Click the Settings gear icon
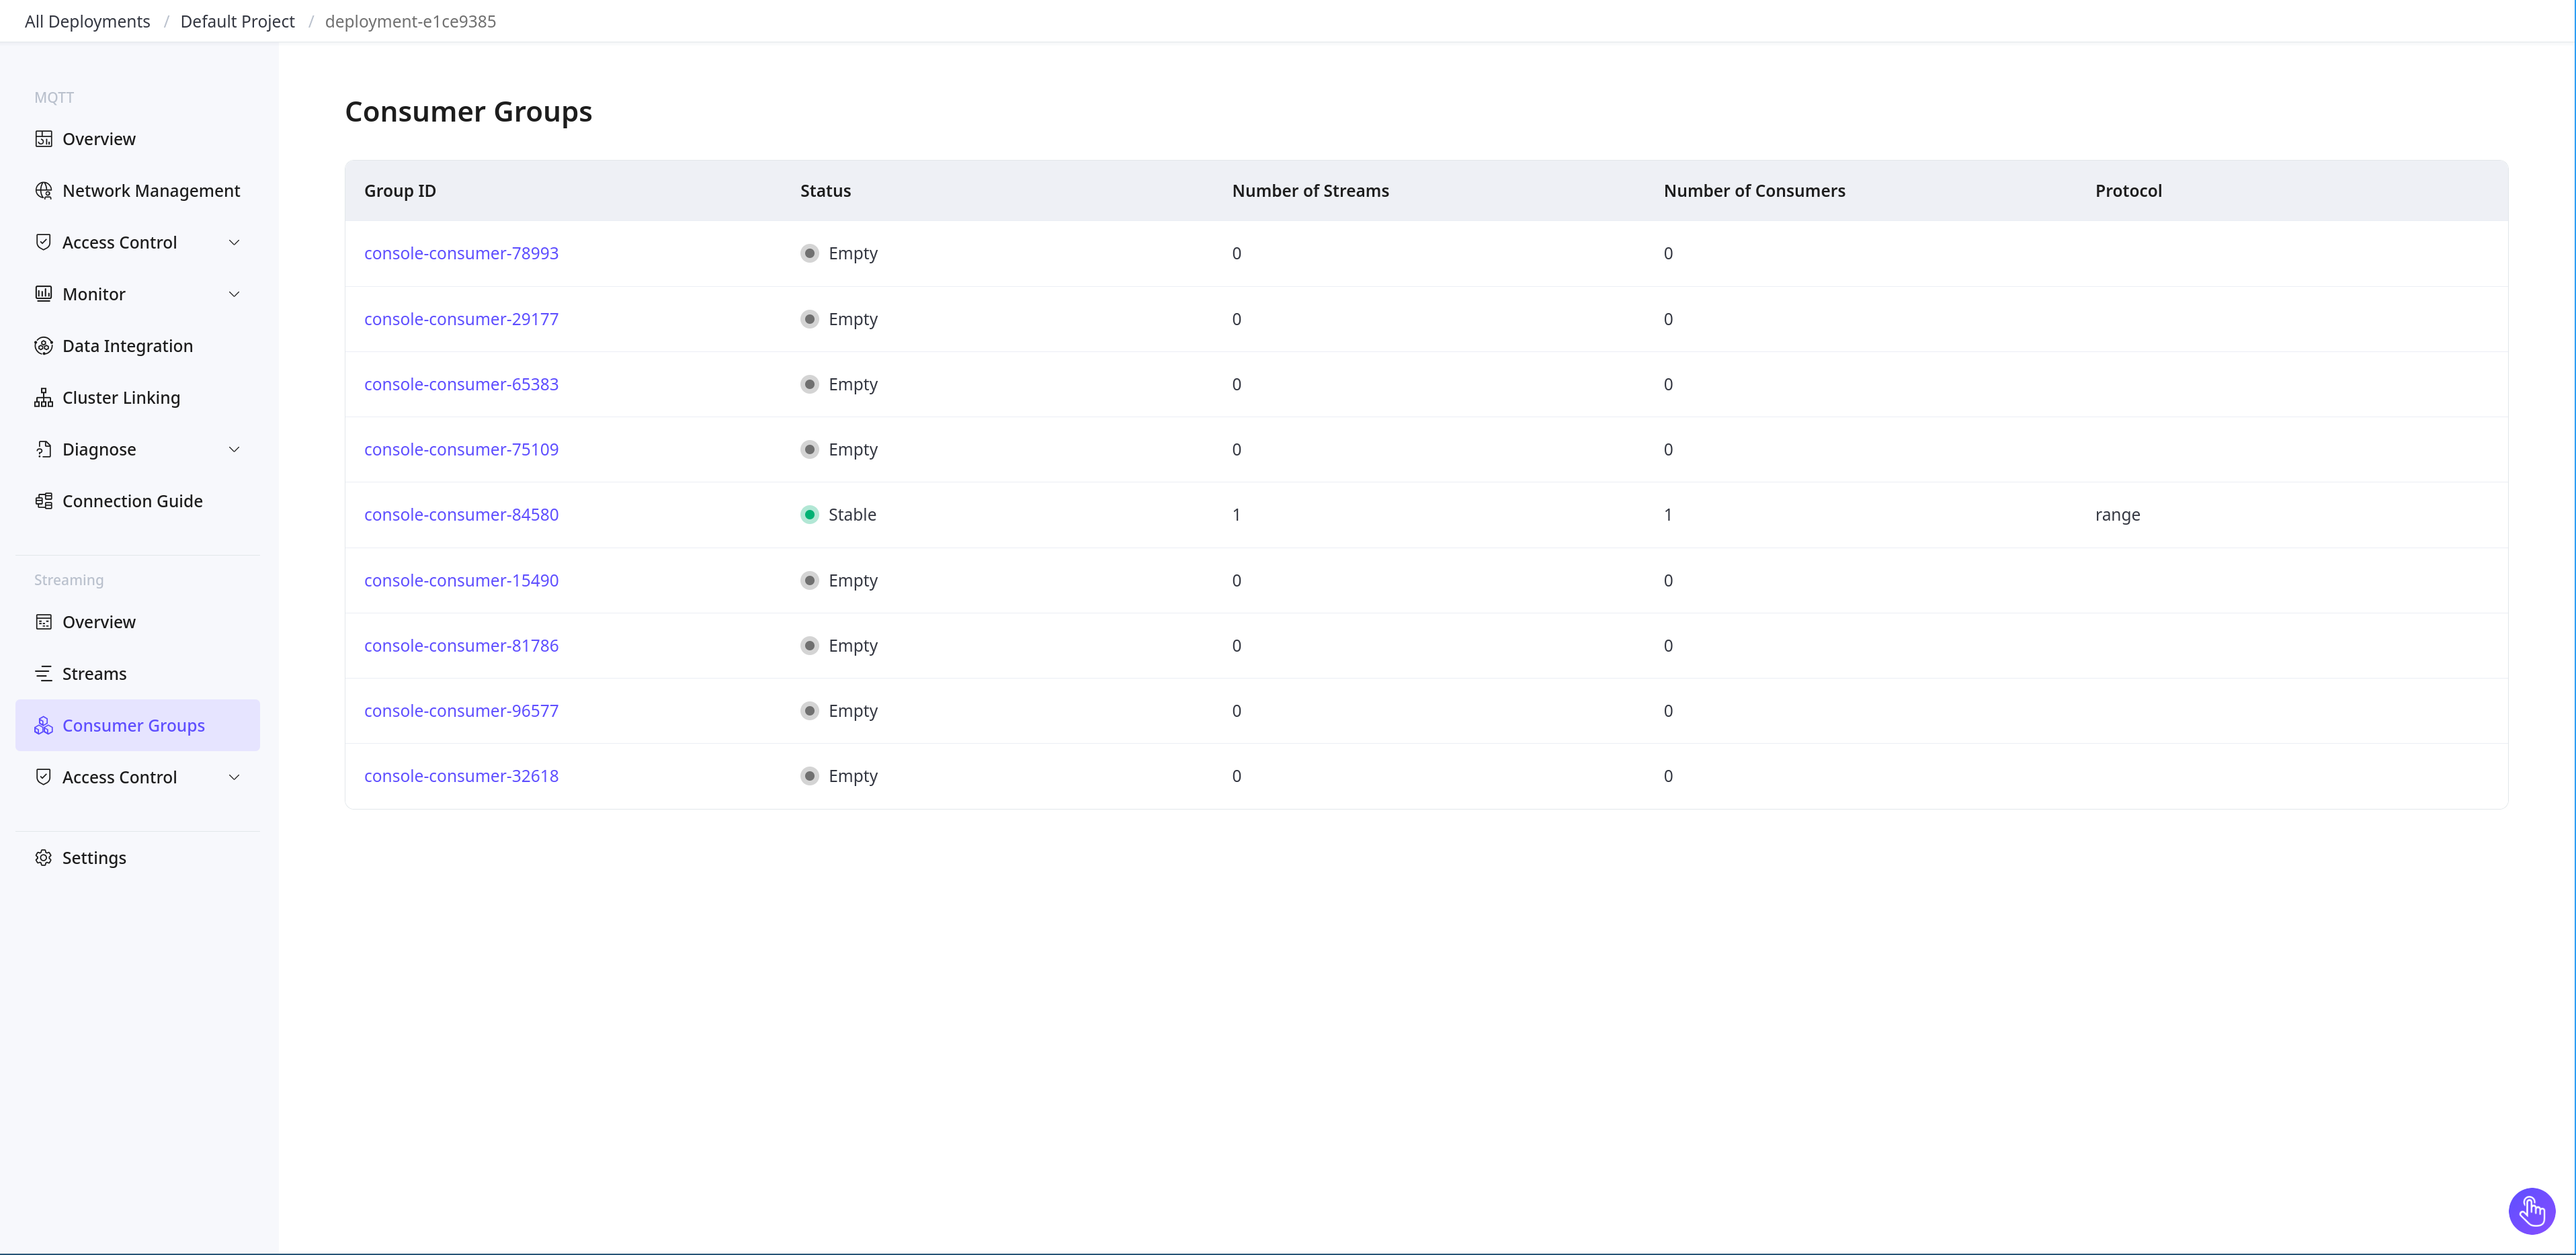2576x1255 pixels. tap(43, 856)
